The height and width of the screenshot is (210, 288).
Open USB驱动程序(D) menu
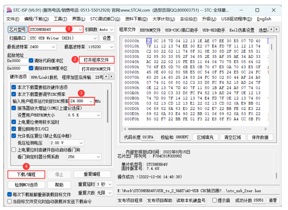click(x=237, y=19)
